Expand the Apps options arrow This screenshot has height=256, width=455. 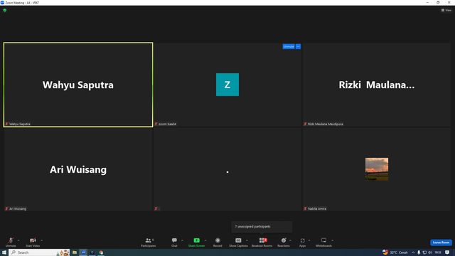pos(309,240)
